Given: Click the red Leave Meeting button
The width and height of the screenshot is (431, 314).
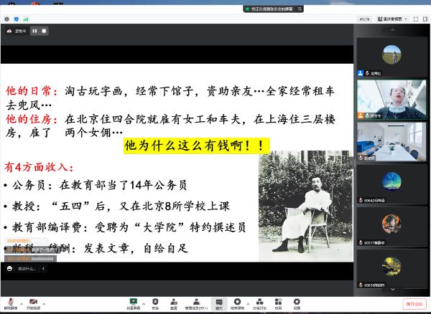Looking at the screenshot, I should [x=414, y=304].
